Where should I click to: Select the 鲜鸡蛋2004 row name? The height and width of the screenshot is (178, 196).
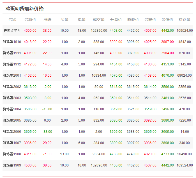(12, 109)
